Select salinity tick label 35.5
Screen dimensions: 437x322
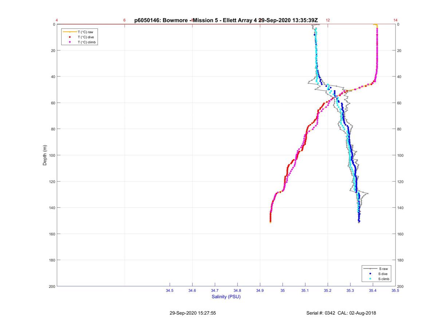(395, 290)
